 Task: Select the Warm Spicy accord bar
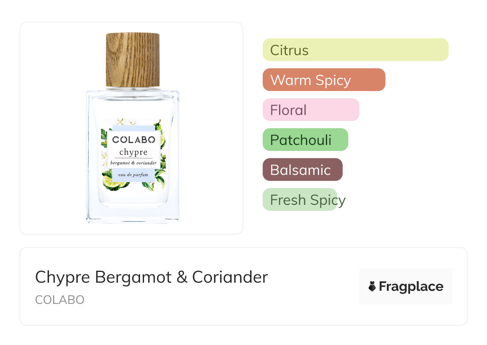pos(323,80)
